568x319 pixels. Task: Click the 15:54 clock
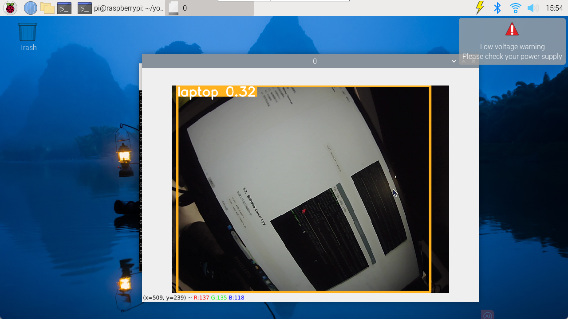554,8
